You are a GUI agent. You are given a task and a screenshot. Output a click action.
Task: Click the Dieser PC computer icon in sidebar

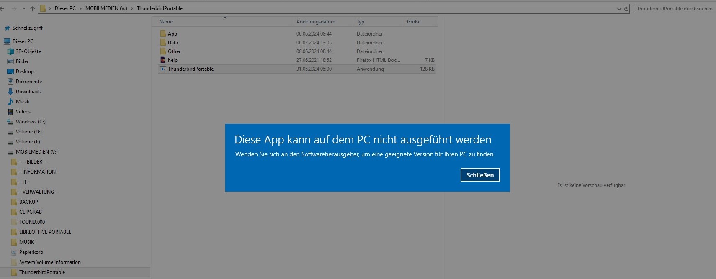tap(7, 41)
